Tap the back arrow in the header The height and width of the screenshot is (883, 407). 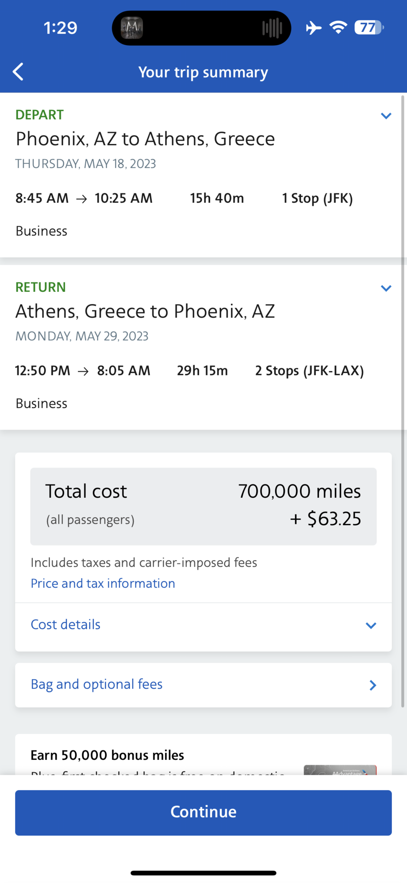(x=18, y=72)
